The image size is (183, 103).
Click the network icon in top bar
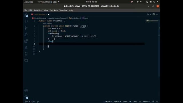point(147,2)
